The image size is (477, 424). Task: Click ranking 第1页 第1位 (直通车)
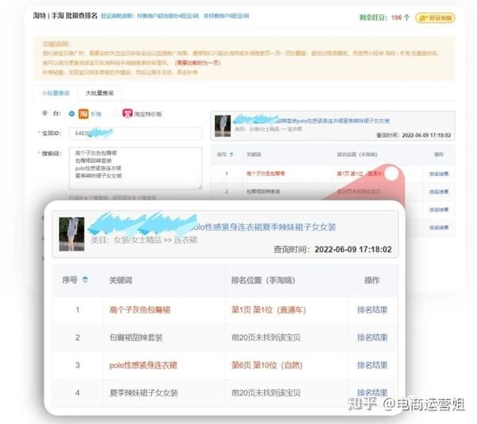(x=269, y=310)
